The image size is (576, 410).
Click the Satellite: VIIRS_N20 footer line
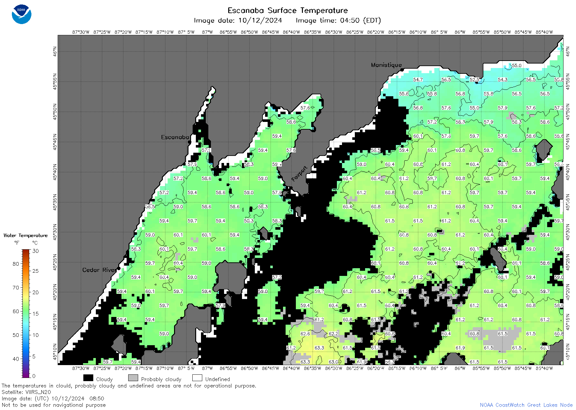[26, 392]
